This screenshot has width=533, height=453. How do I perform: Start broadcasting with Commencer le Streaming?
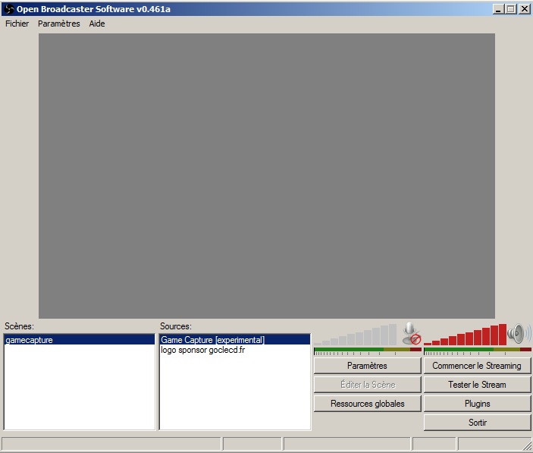coord(477,366)
